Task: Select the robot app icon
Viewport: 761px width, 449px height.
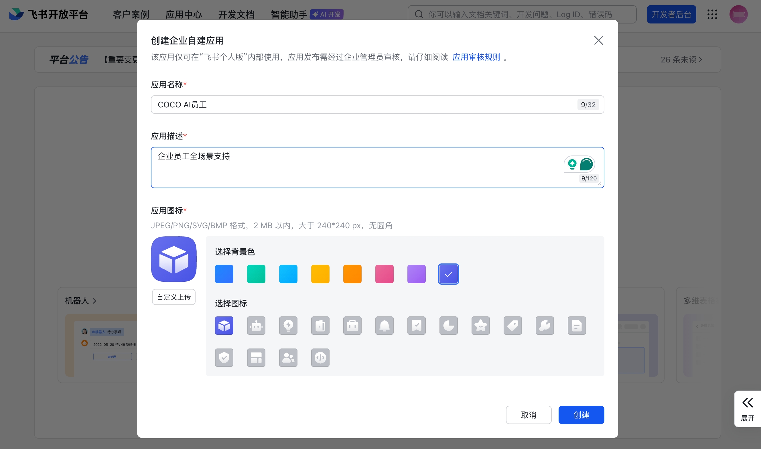Action: coord(256,326)
